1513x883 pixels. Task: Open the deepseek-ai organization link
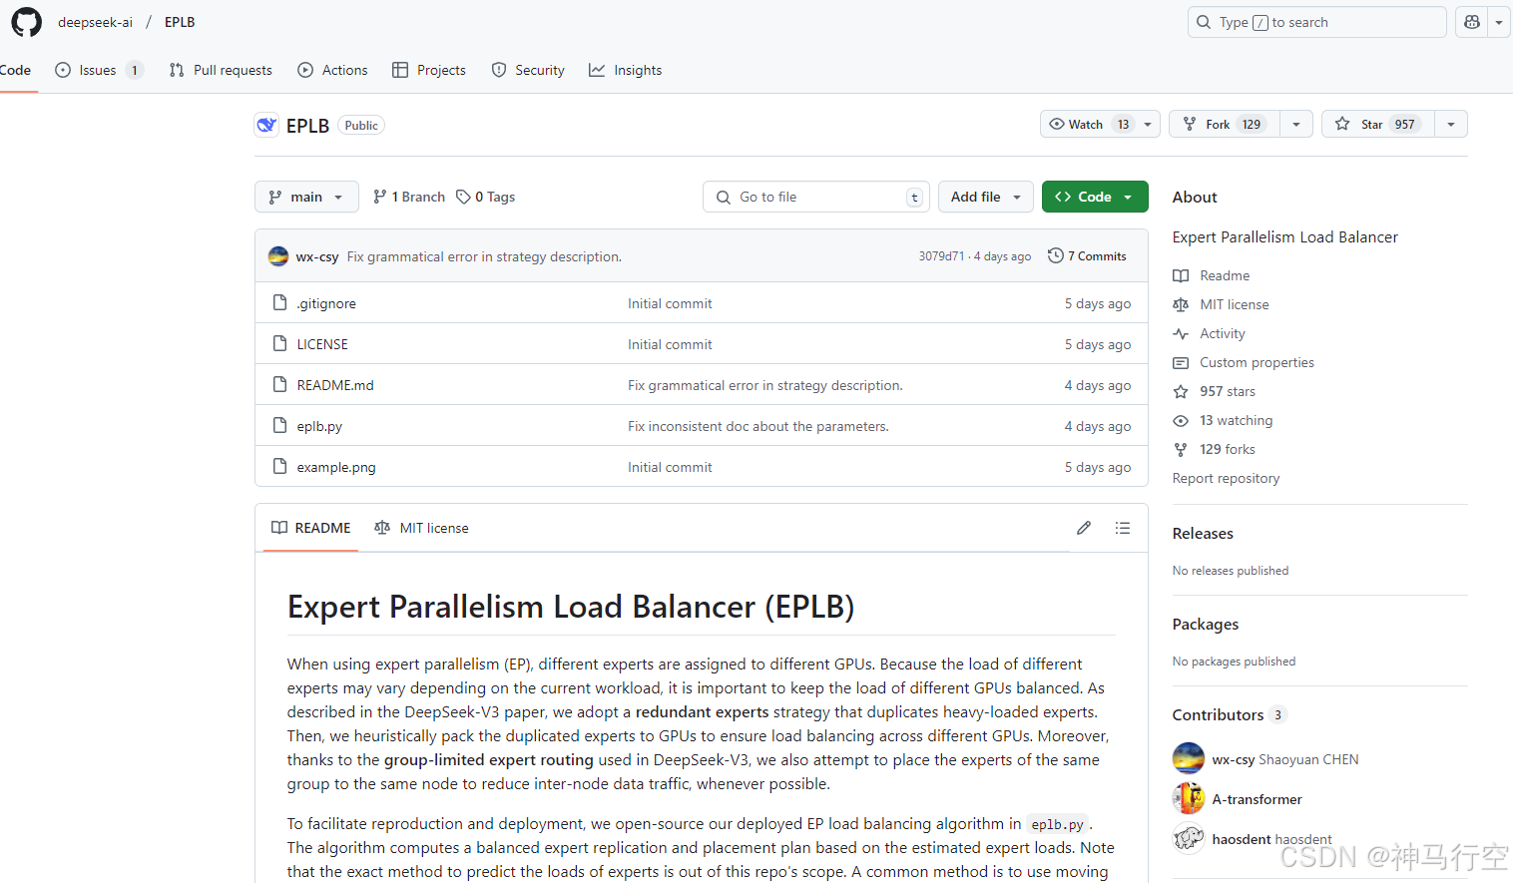95,22
